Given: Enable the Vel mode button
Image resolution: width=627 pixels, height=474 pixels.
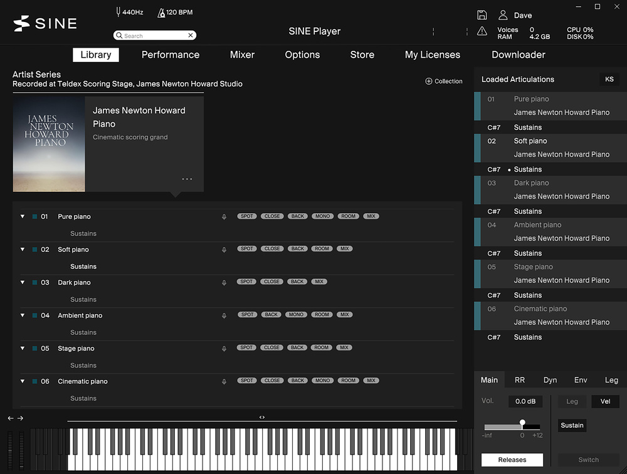Looking at the screenshot, I should point(605,401).
